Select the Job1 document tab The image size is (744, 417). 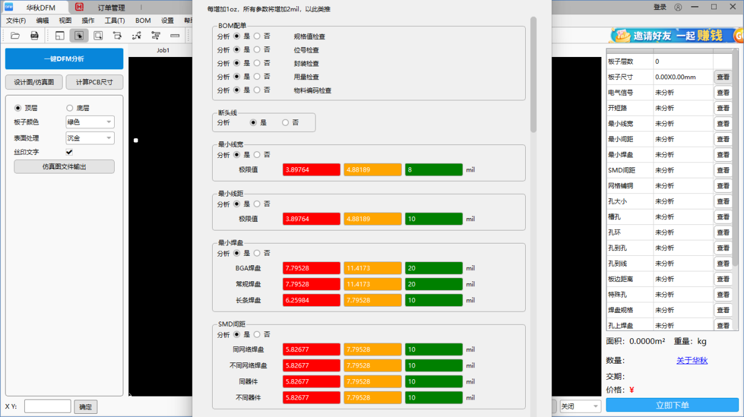click(x=163, y=50)
